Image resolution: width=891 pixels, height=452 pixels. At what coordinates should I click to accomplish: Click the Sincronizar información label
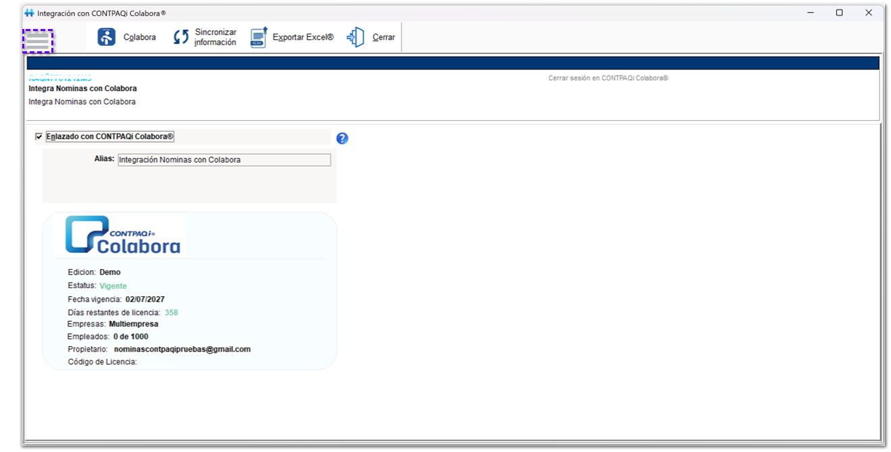215,37
